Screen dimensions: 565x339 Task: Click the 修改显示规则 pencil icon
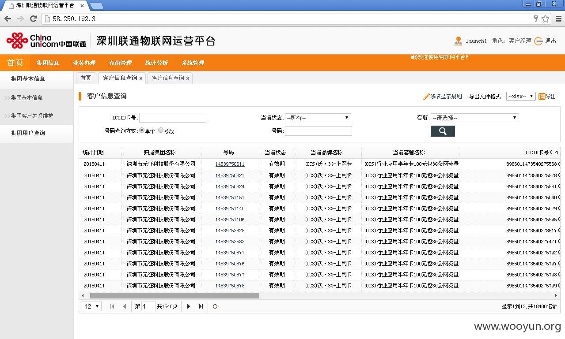pyautogui.click(x=426, y=96)
